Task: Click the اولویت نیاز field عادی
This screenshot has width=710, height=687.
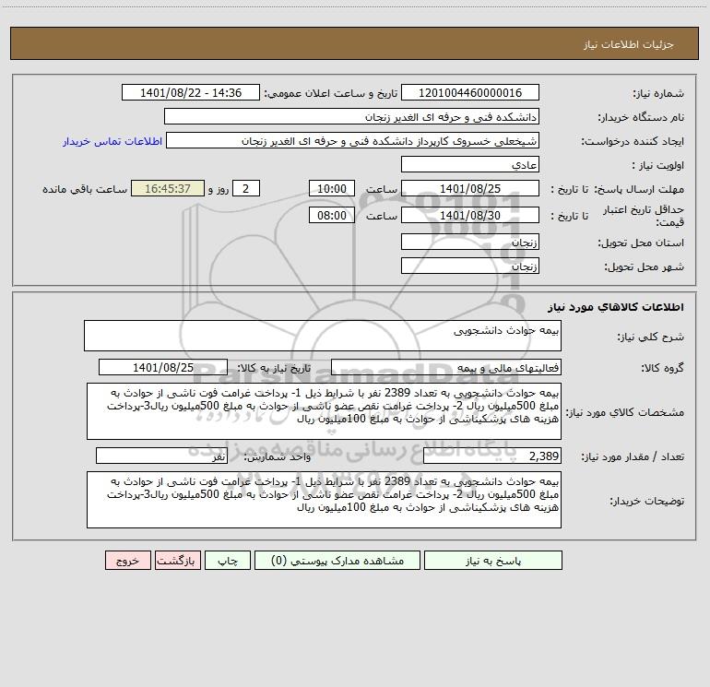Action: click(470, 164)
